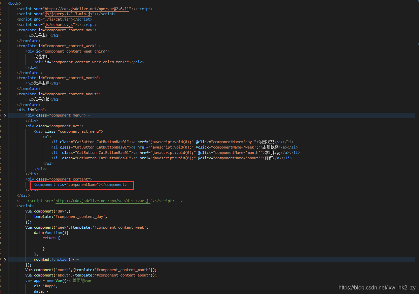The image size is (419, 294).
Task: Click 我是本月 inside the h2 tag
Action: (42, 84)
